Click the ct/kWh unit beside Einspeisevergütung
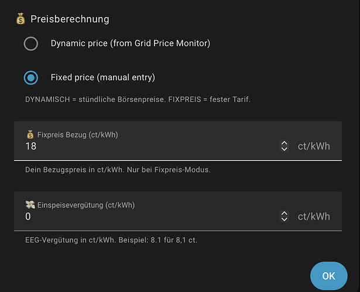This screenshot has height=292, width=360. [314, 217]
